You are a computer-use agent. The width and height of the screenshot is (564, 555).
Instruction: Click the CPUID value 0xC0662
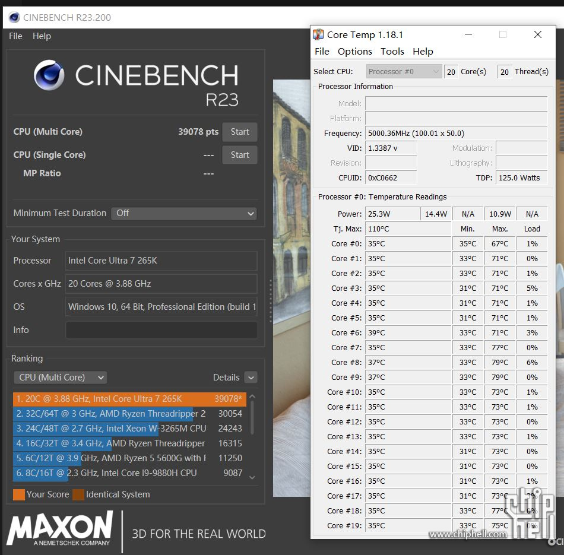391,177
